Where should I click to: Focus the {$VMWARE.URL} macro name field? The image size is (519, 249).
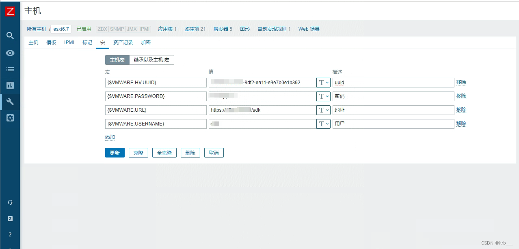click(156, 110)
